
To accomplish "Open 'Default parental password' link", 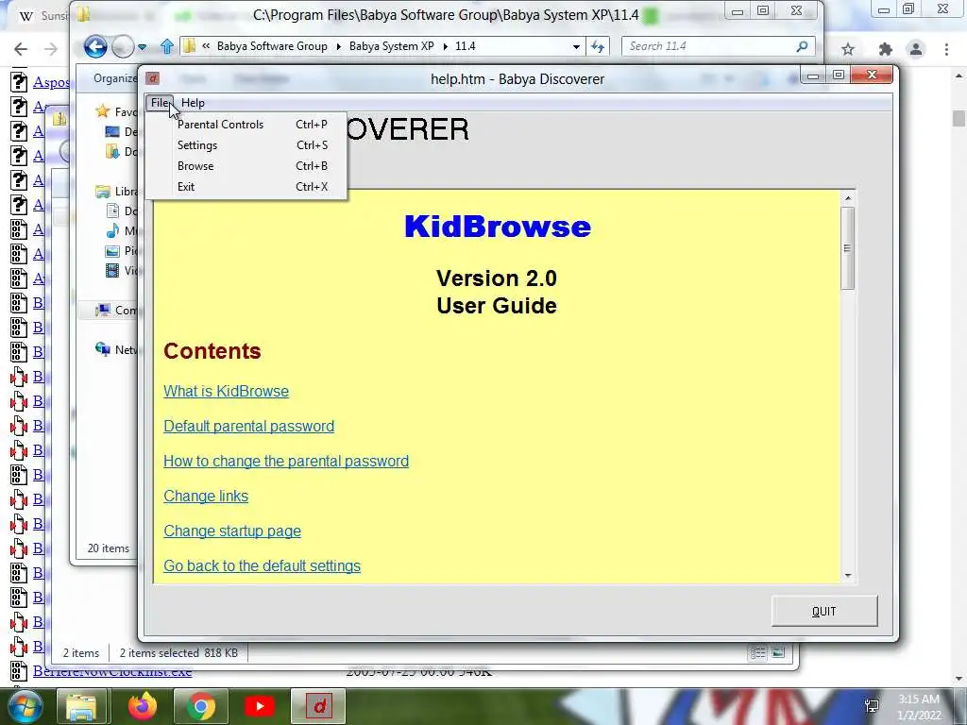I will [x=248, y=427].
